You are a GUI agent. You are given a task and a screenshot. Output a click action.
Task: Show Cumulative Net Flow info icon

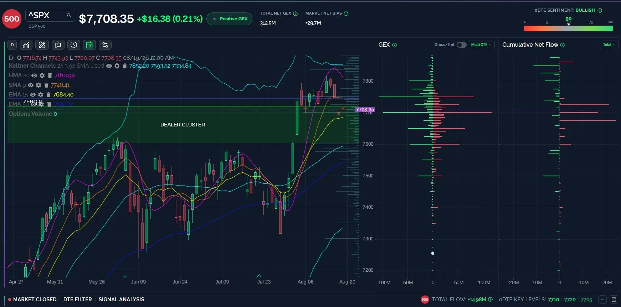pos(563,45)
